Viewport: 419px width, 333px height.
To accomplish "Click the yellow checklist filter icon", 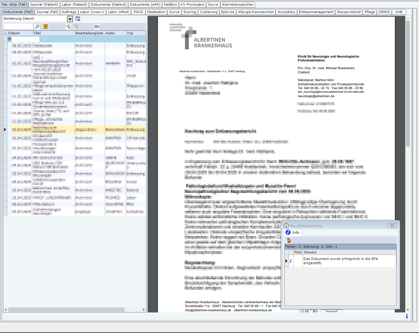I will (x=45, y=27).
